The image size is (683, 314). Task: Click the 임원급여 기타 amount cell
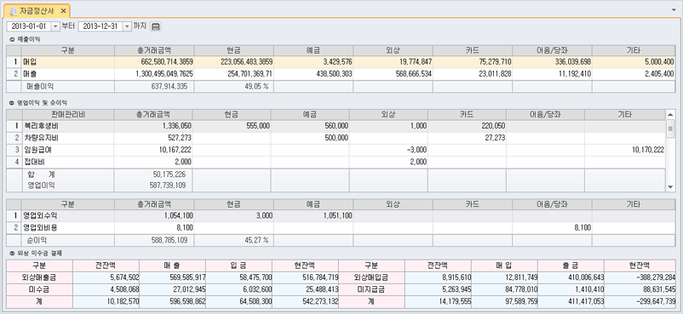(625, 150)
